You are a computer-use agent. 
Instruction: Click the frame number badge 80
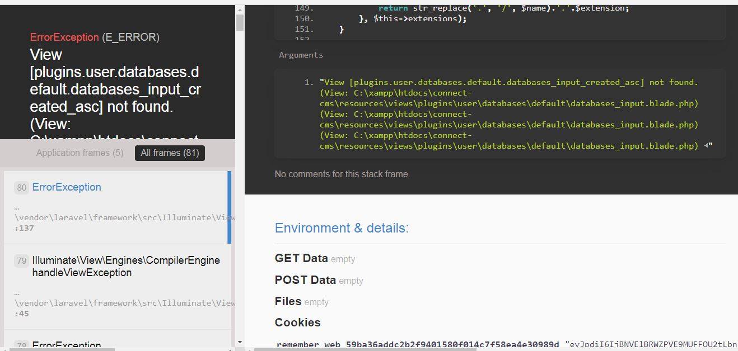(x=21, y=187)
